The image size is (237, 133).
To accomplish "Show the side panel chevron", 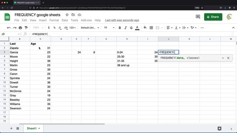I will [231, 129].
